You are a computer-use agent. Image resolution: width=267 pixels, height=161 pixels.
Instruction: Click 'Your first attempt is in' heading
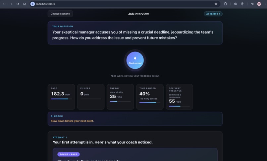(103, 142)
